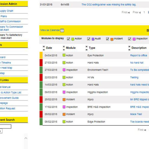The width and height of the screenshot is (149, 149).
Task: Click the First page arrow icon in top pager
Action: tap(129, 12)
